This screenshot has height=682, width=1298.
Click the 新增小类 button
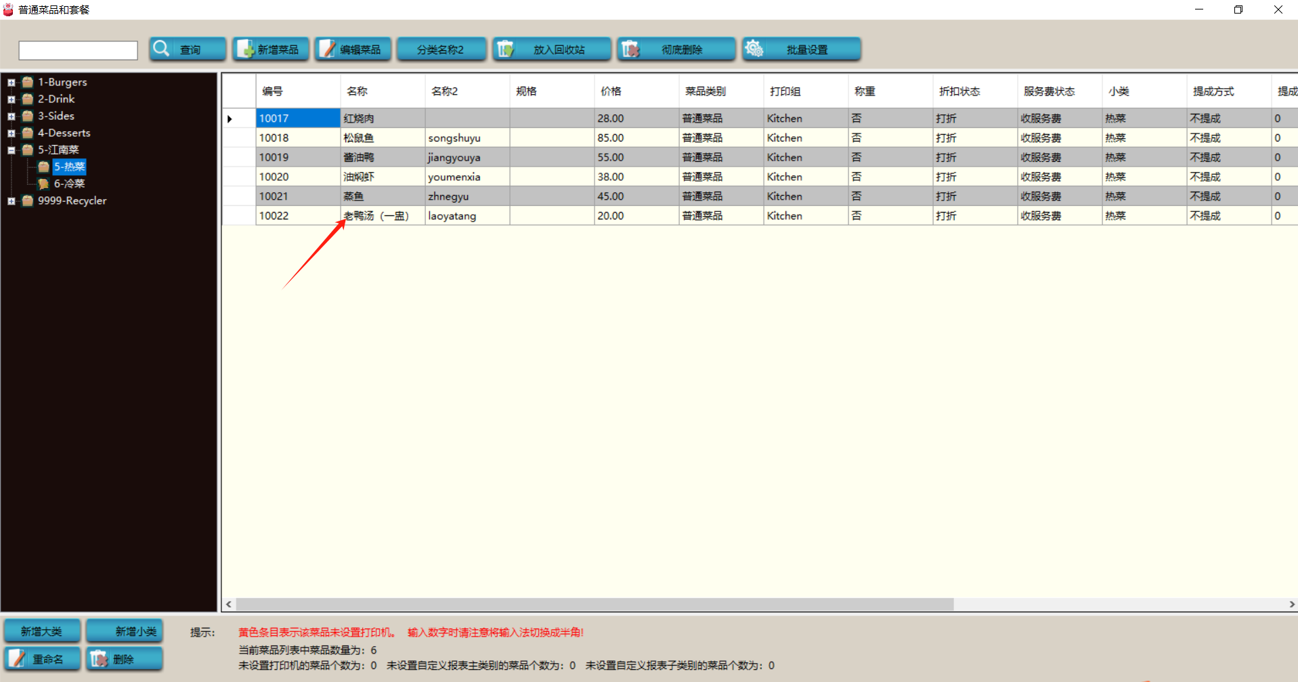click(x=125, y=631)
